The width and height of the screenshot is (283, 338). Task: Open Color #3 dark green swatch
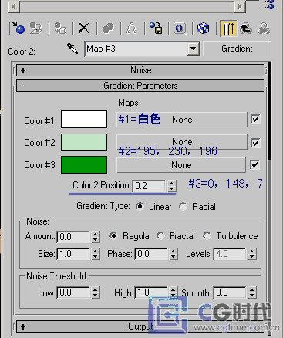point(84,164)
